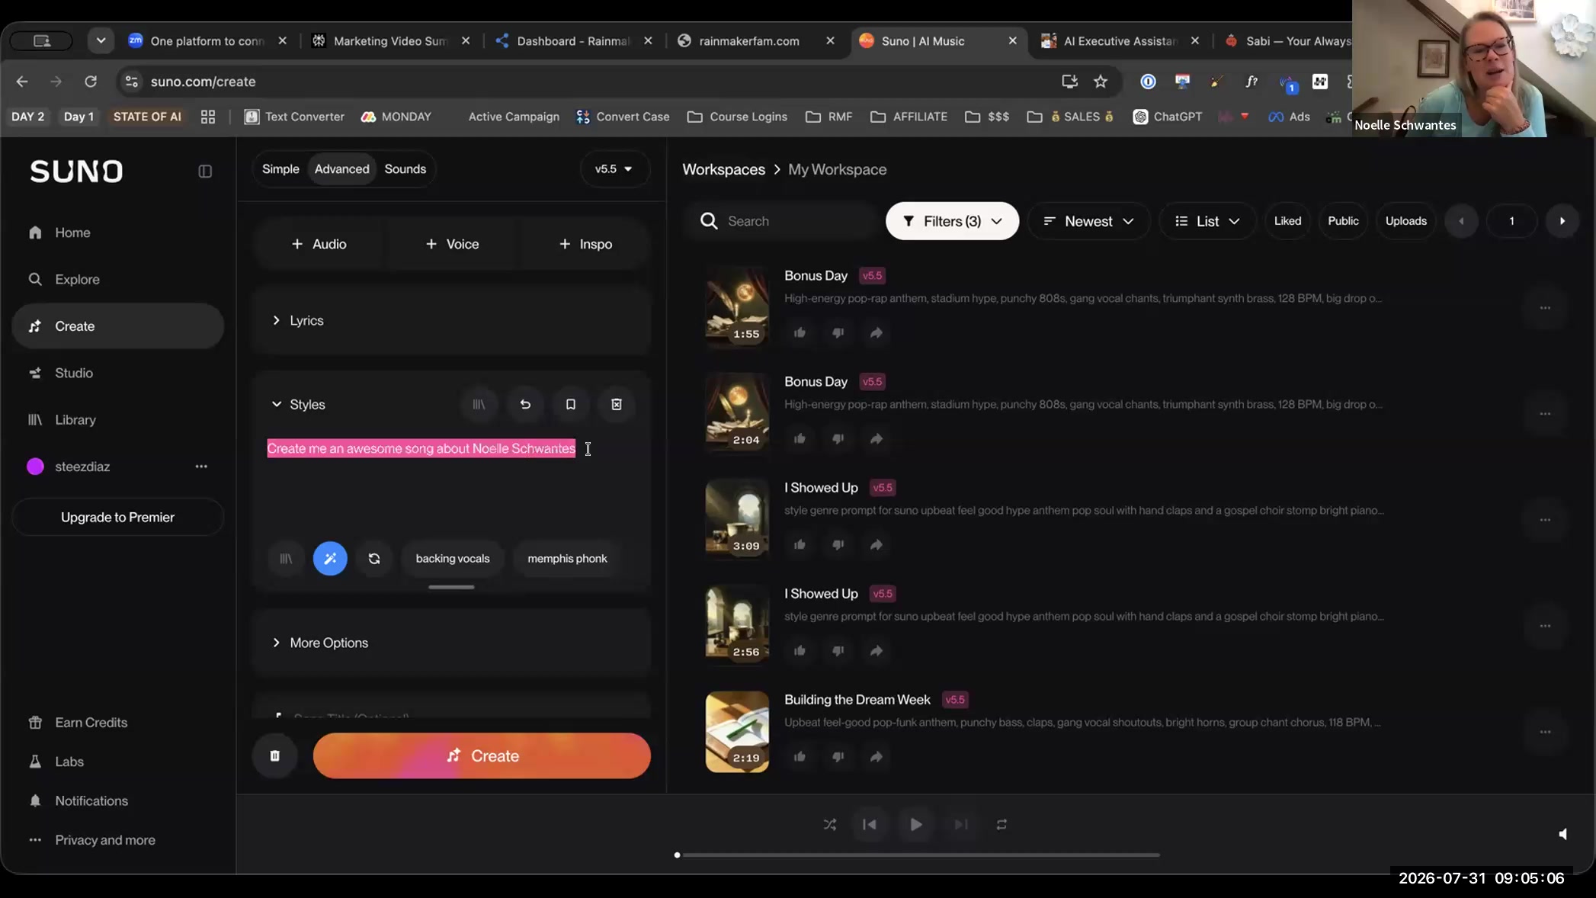Viewport: 1596px width, 898px height.
Task: Undo the style prompt change
Action: (525, 405)
